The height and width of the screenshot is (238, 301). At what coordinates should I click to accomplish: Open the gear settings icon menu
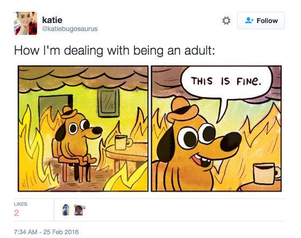[226, 21]
